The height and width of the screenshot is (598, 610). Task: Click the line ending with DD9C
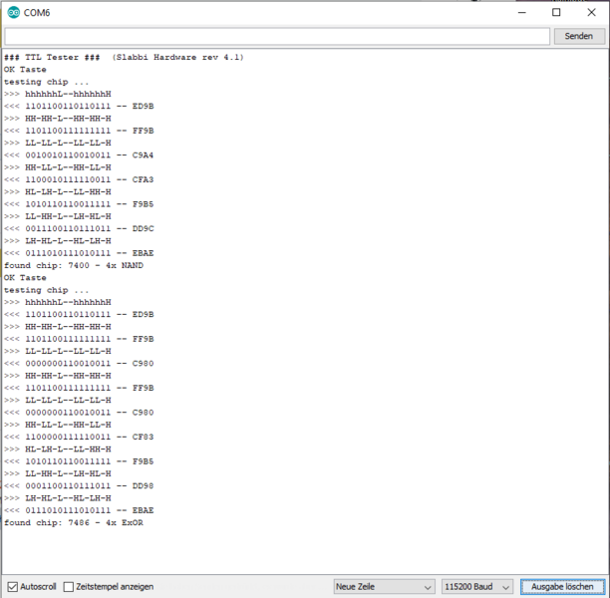pyautogui.click(x=79, y=229)
